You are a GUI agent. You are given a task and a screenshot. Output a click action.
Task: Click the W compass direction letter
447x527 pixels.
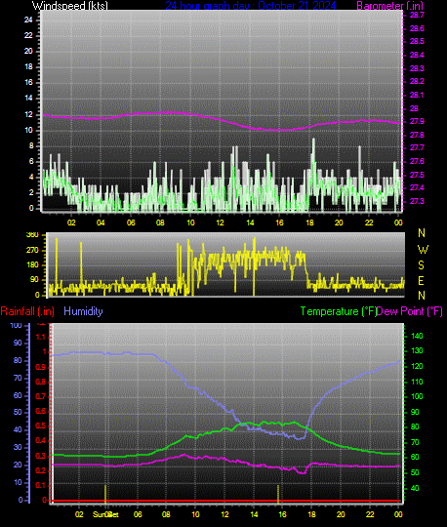(x=423, y=250)
